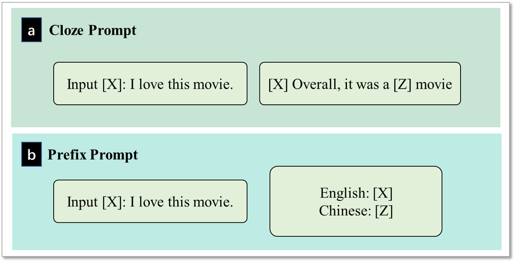Click the Input [X] box under Cloze Prompt
The width and height of the screenshot is (515, 262).
[150, 83]
